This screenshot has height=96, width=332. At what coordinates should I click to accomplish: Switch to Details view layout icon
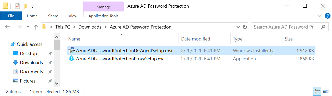pos(317,91)
